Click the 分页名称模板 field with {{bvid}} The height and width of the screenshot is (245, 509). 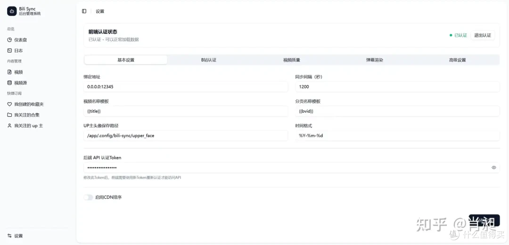click(397, 111)
